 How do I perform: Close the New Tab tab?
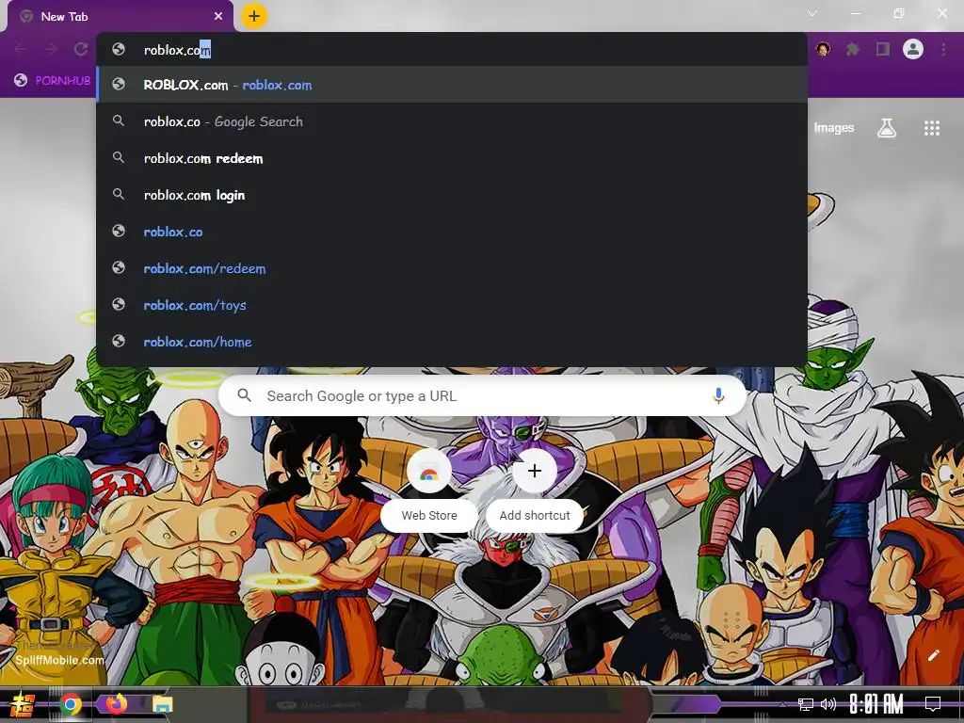point(218,17)
